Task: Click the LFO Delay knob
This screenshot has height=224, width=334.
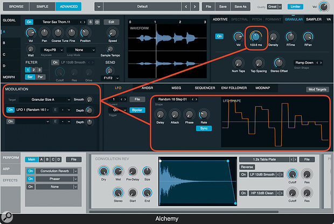Action: click(160, 115)
